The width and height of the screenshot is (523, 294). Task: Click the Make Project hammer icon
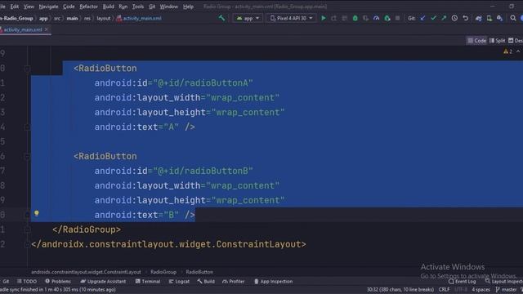221,18
